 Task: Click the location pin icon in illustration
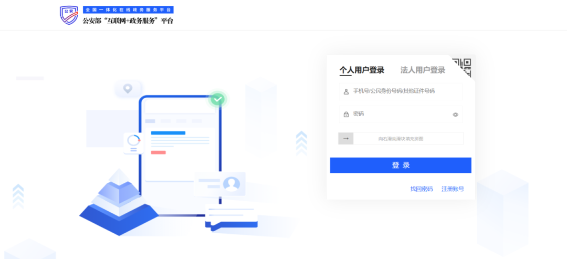coord(128,88)
